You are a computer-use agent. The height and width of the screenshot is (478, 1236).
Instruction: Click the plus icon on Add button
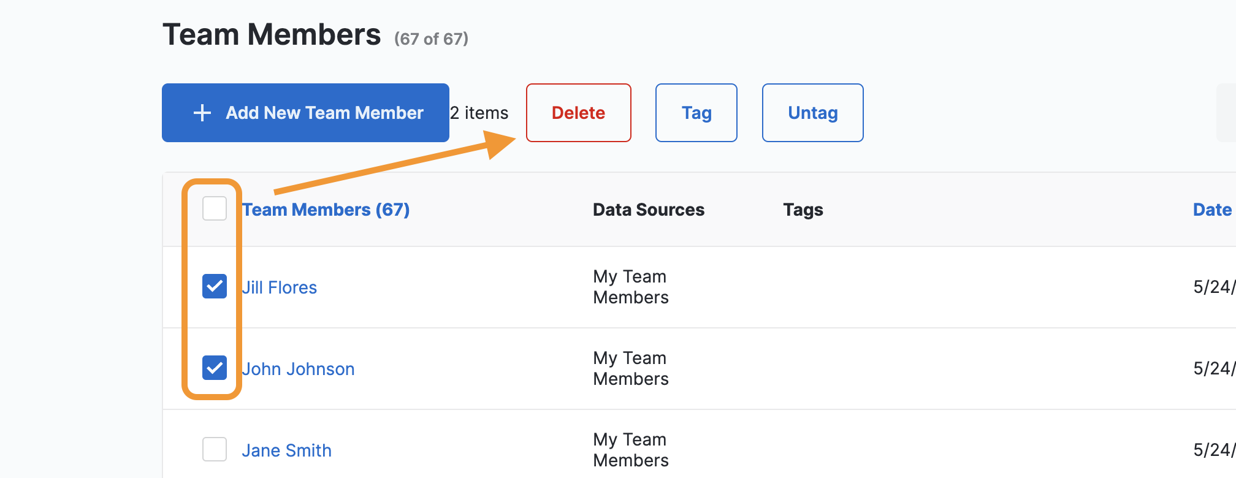[x=202, y=113]
